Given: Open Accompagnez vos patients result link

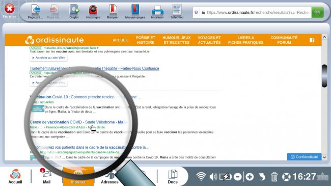Looking at the screenshot, I should tap(90, 147).
